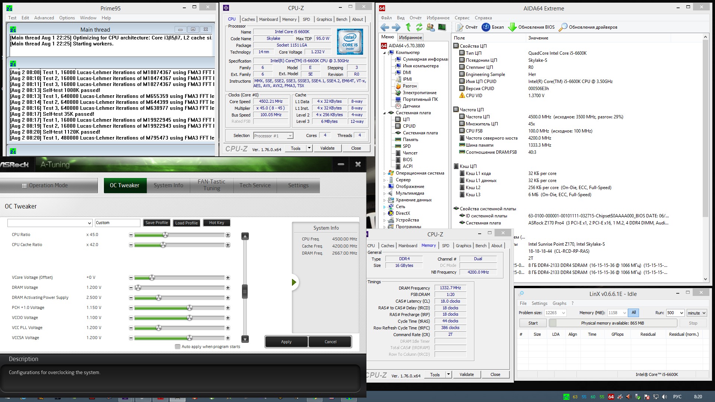This screenshot has width=715, height=402.
Task: Click the green up-level arrow icon
Action: (x=408, y=27)
